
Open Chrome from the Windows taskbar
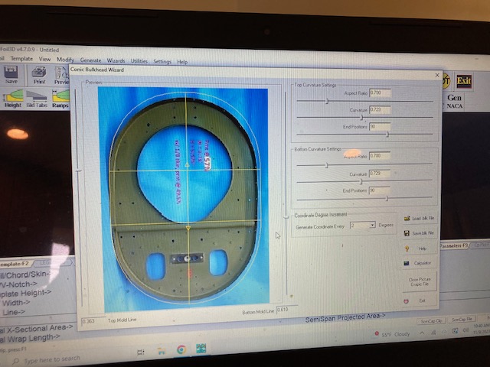click(x=181, y=349)
